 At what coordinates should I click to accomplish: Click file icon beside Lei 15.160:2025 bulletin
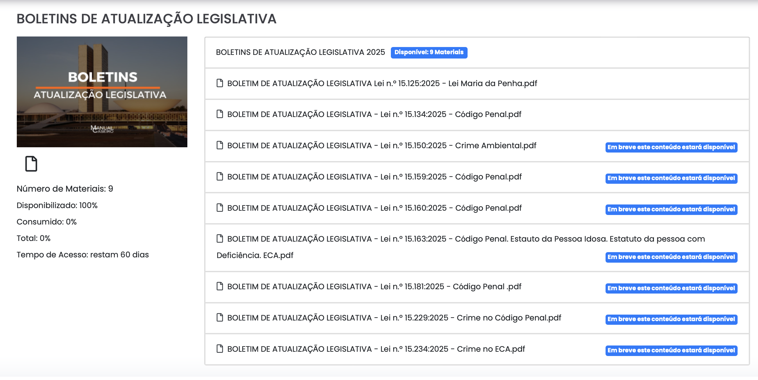coord(220,208)
